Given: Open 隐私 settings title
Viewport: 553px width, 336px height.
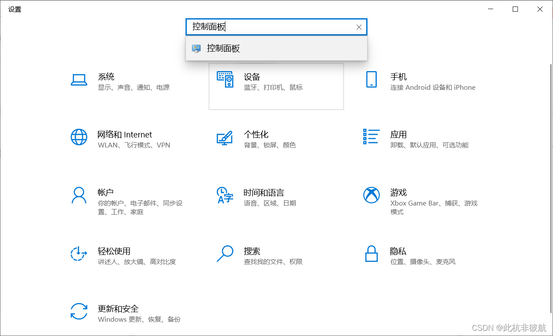Looking at the screenshot, I should tap(399, 251).
